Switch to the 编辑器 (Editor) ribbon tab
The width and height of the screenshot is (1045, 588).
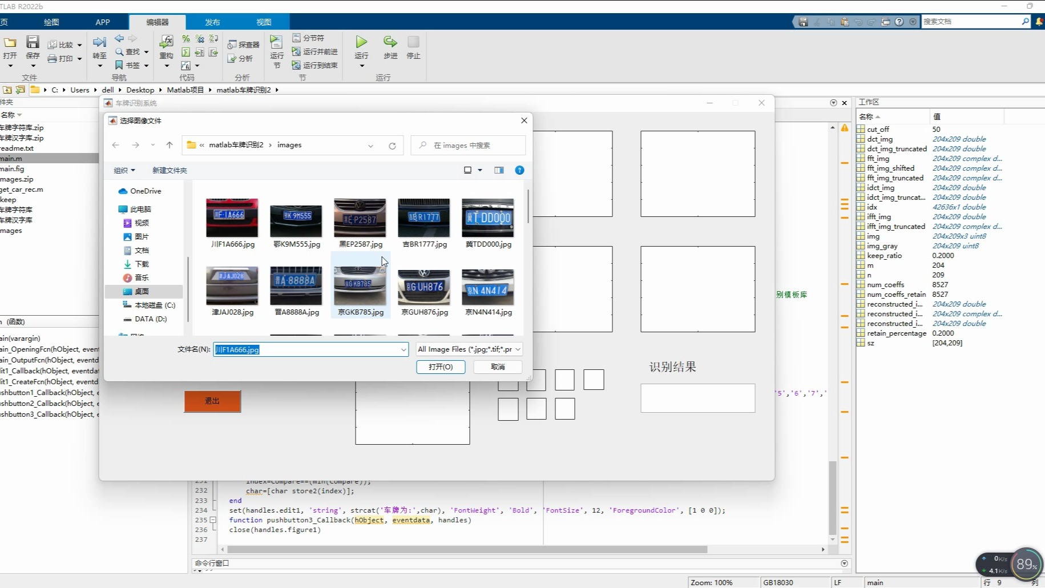coord(158,22)
